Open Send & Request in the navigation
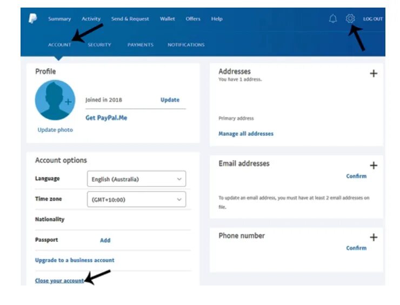Image resolution: width=400 pixels, height=305 pixels. pos(130,19)
